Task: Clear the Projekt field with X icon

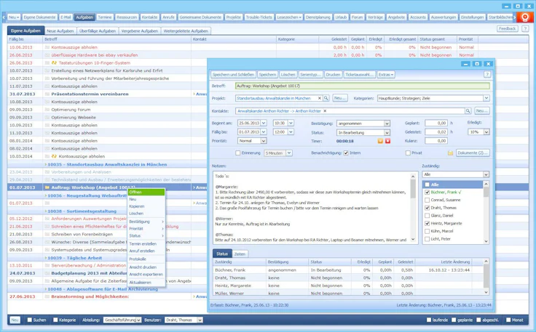Action: coord(318,98)
